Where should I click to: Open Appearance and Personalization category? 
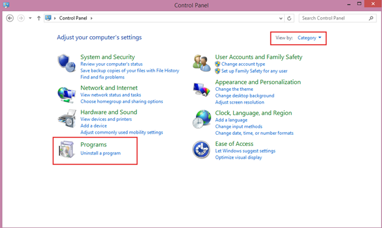[x=258, y=82]
